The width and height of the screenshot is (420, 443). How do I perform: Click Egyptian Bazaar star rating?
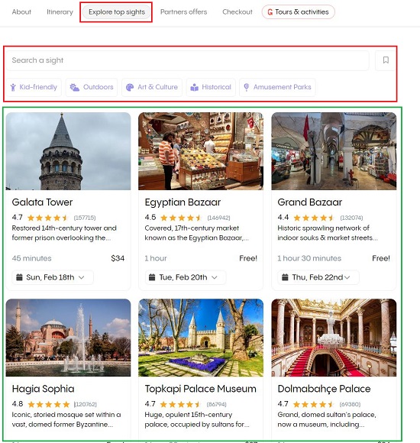pyautogui.click(x=181, y=218)
